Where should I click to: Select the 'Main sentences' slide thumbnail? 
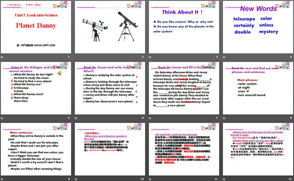tap(36, 150)
